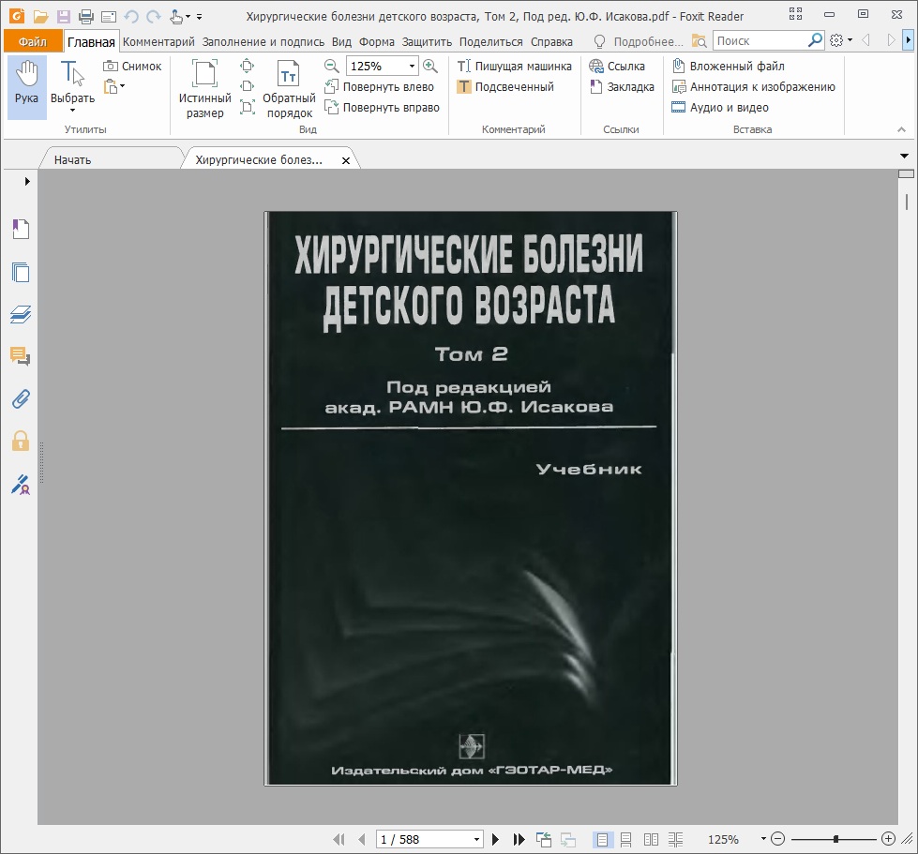918x854 pixels.
Task: Open the Comments side panel
Action: coord(21,356)
